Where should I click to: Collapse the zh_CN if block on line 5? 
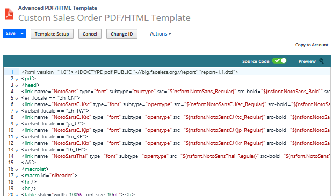pos(17,99)
